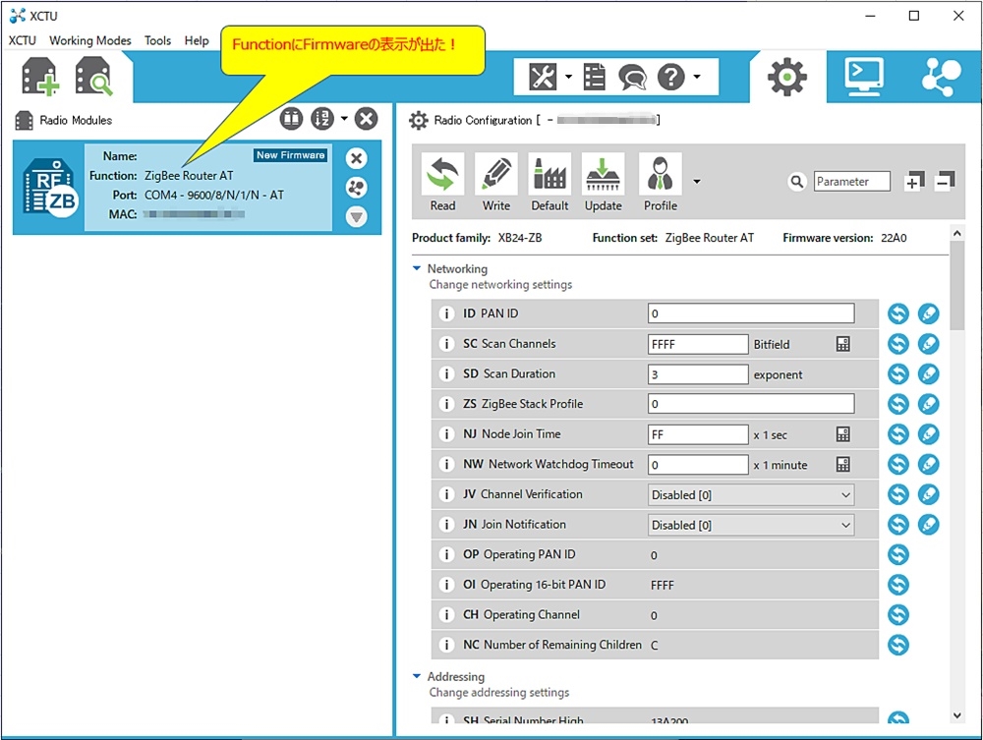This screenshot has width=983, height=740.
Task: Switch to Network working mode
Action: tap(941, 77)
